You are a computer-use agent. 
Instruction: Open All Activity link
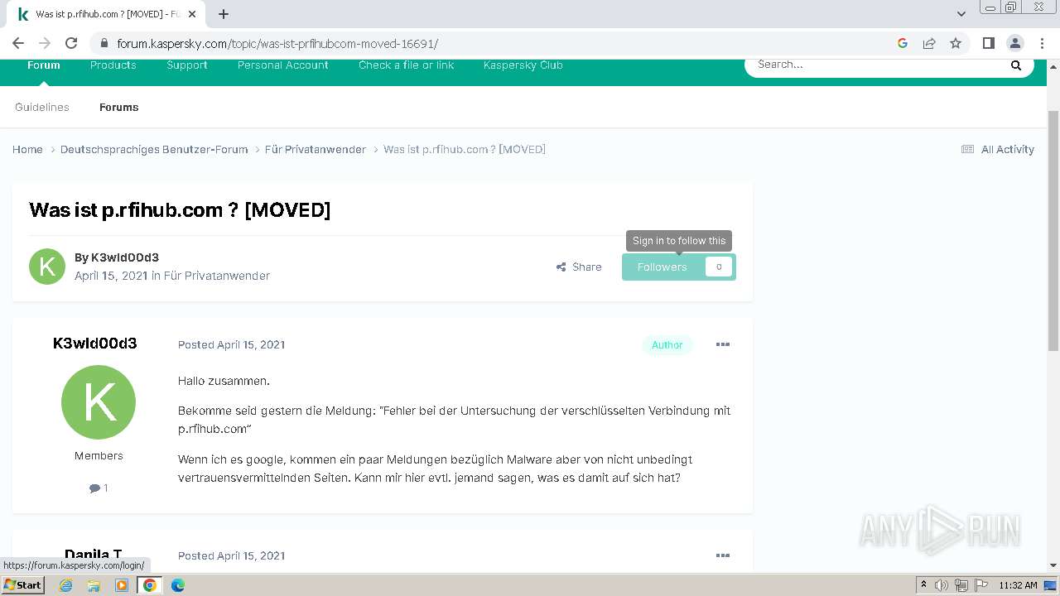(1008, 150)
